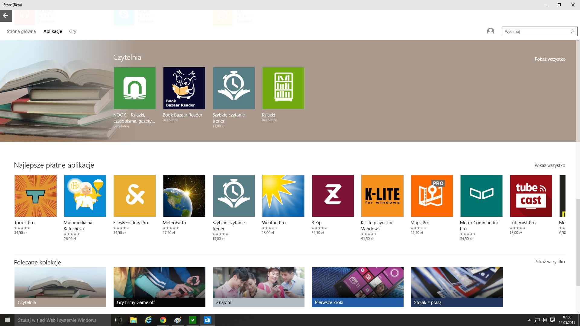This screenshot has height=326, width=580.
Task: Open the WeatherPro sun icon
Action: coord(283,196)
